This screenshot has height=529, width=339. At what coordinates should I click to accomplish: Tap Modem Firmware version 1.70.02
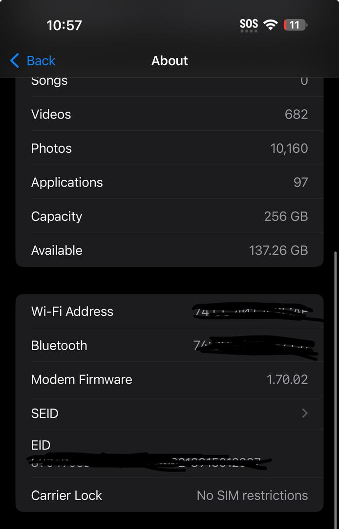pyautogui.click(x=287, y=380)
